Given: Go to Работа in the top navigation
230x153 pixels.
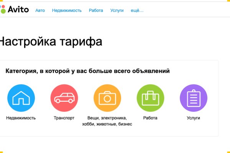Looking at the screenshot, I should tap(96, 10).
